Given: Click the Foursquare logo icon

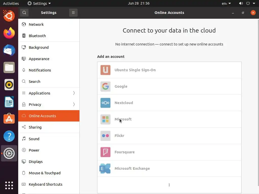Looking at the screenshot, I should click(105, 152).
